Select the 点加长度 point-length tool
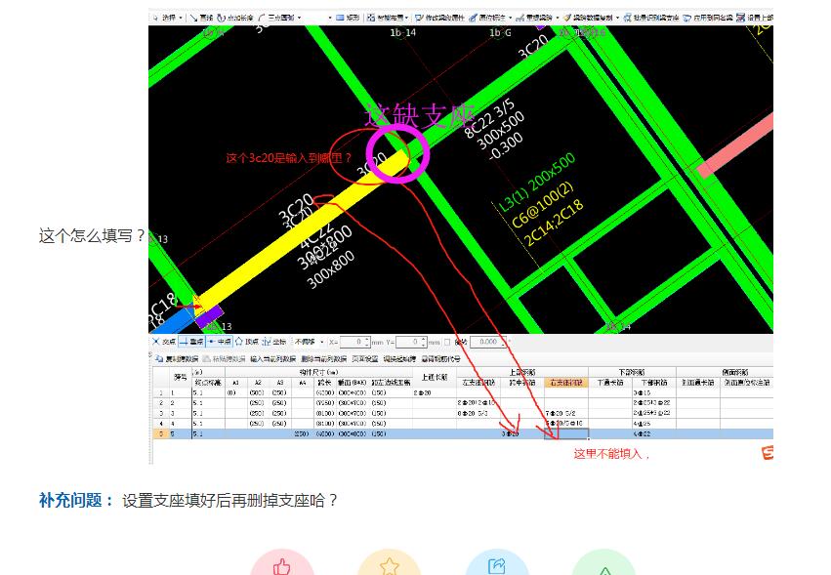The width and height of the screenshot is (831, 575). [234, 18]
